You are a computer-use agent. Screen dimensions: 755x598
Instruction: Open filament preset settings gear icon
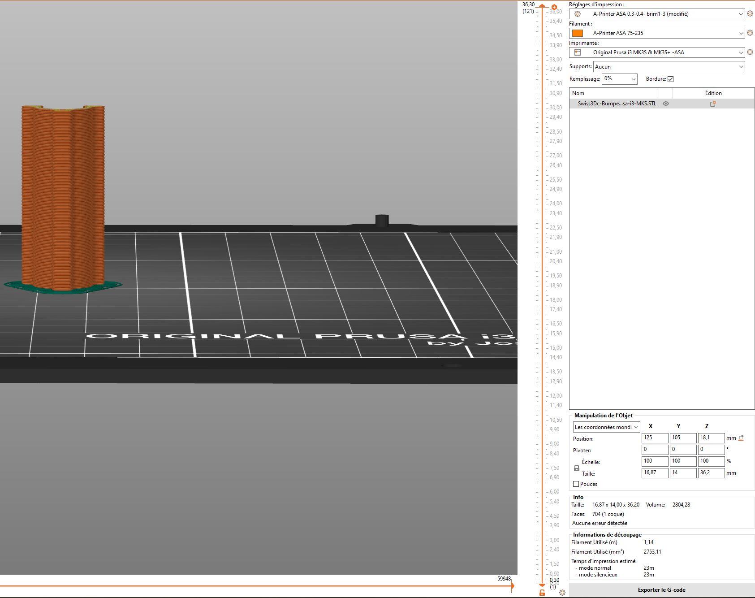coord(750,33)
